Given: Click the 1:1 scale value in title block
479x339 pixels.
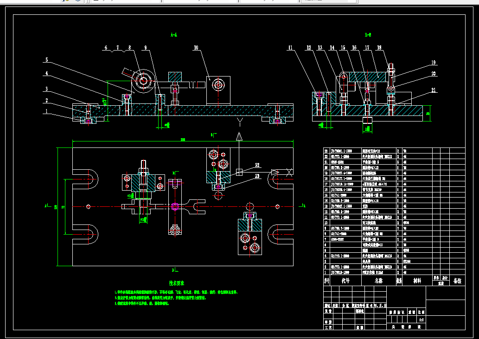Looking at the screenshot, I should [x=421, y=320].
